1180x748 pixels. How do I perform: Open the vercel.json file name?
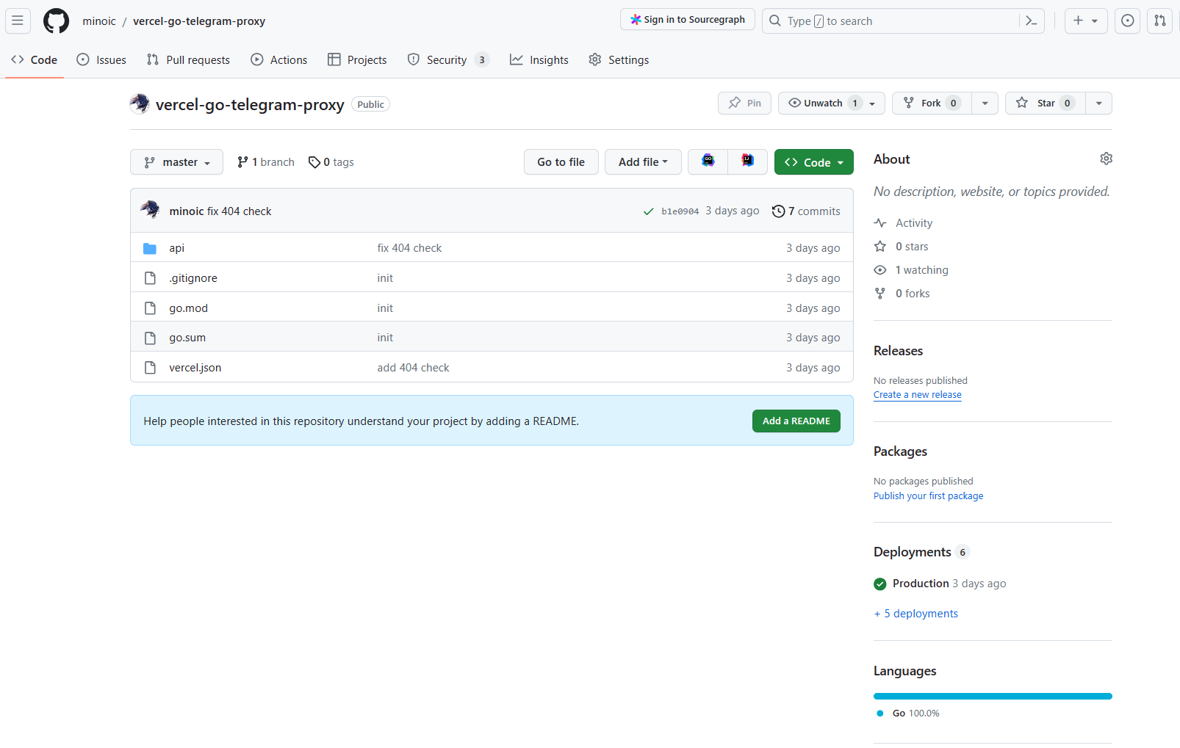click(195, 368)
